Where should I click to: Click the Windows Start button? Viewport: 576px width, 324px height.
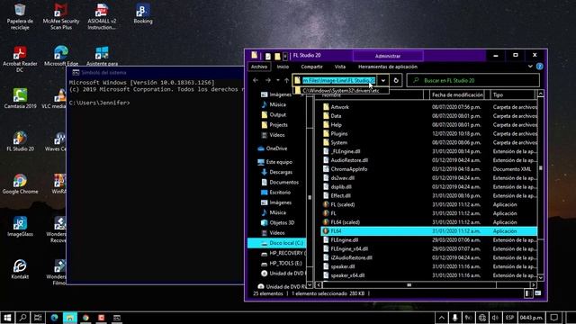pyautogui.click(x=7, y=318)
